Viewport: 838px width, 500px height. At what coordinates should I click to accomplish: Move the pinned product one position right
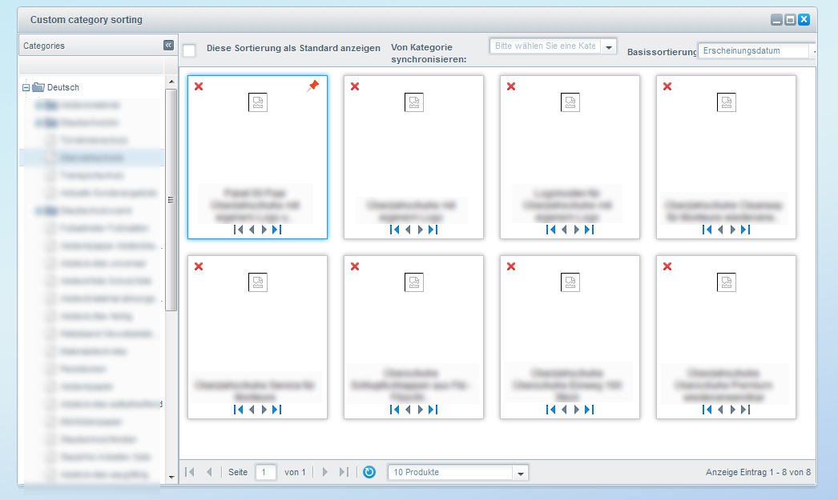click(264, 230)
